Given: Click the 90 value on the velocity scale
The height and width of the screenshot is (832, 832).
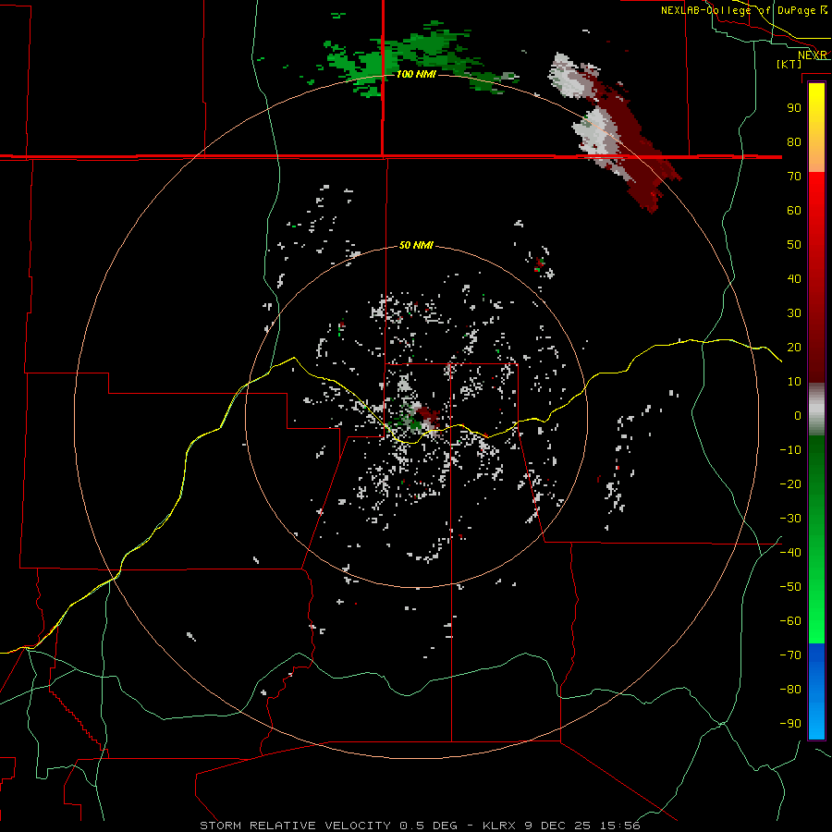Looking at the screenshot, I should [794, 108].
